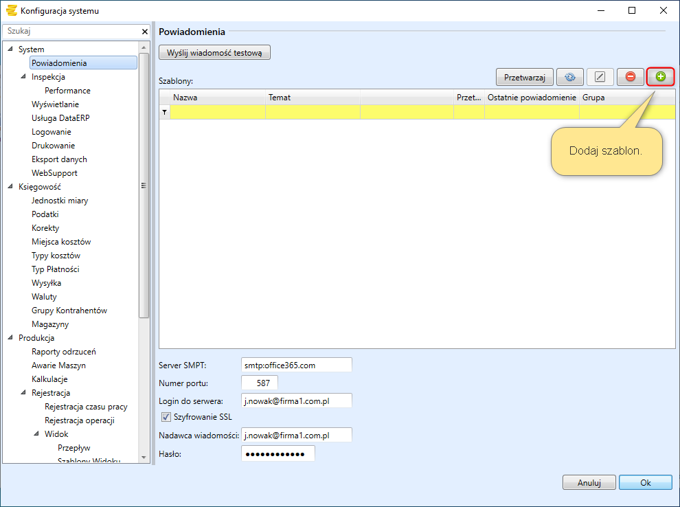Click the filter funnel icon in the grid row
This screenshot has height=507, width=680.
pyautogui.click(x=164, y=112)
